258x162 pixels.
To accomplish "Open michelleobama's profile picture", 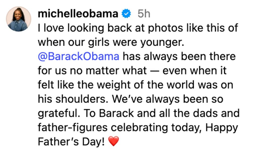I will tap(19, 19).
